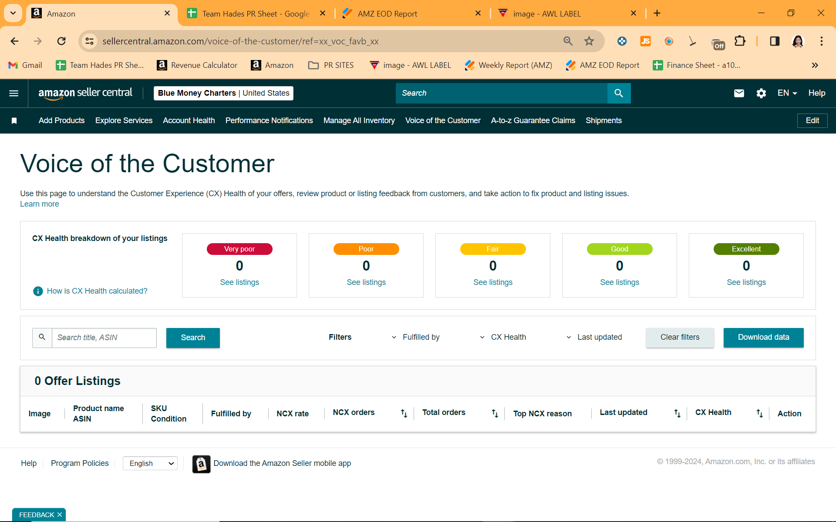Open the Revenue Calculator bookmark
836x522 pixels.
point(197,65)
